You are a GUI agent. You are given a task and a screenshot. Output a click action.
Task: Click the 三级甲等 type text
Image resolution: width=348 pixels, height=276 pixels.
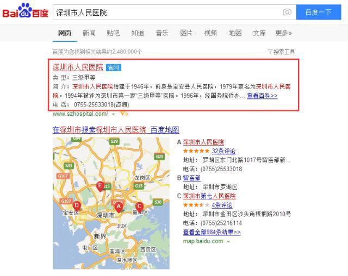[x=84, y=78]
